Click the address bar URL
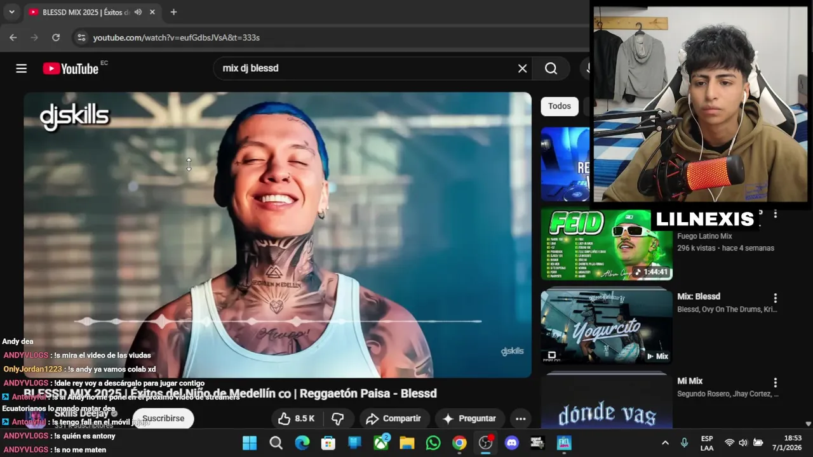This screenshot has width=813, height=457. tap(177, 37)
